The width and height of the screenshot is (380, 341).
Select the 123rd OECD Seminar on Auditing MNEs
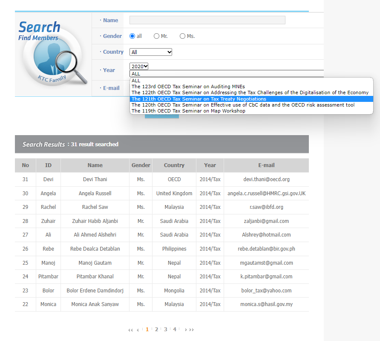[188, 87]
